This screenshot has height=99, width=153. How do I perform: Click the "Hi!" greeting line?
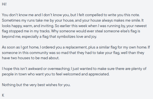coord(4,4)
